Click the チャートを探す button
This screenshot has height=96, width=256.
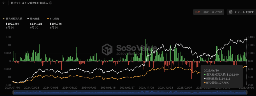click(x=241, y=12)
